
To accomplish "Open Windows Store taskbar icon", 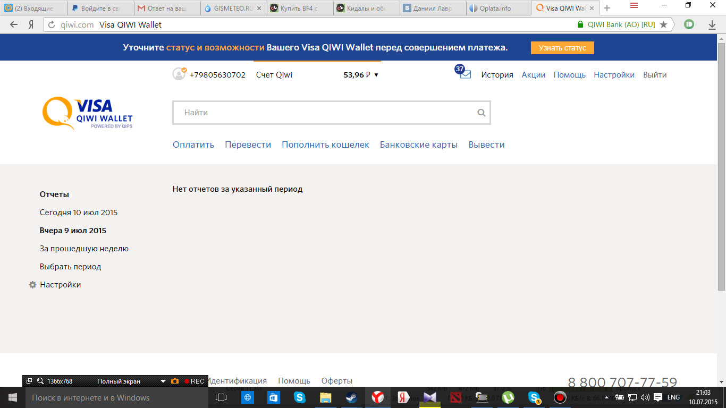I will tap(274, 397).
